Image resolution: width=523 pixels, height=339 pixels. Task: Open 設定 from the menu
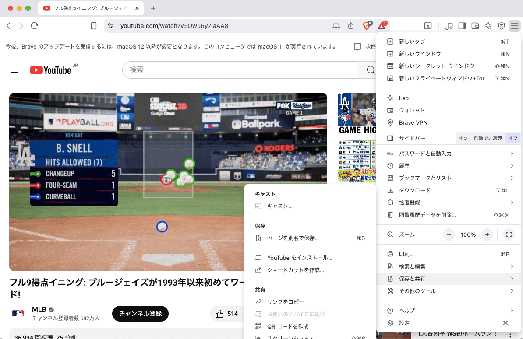[449, 323]
